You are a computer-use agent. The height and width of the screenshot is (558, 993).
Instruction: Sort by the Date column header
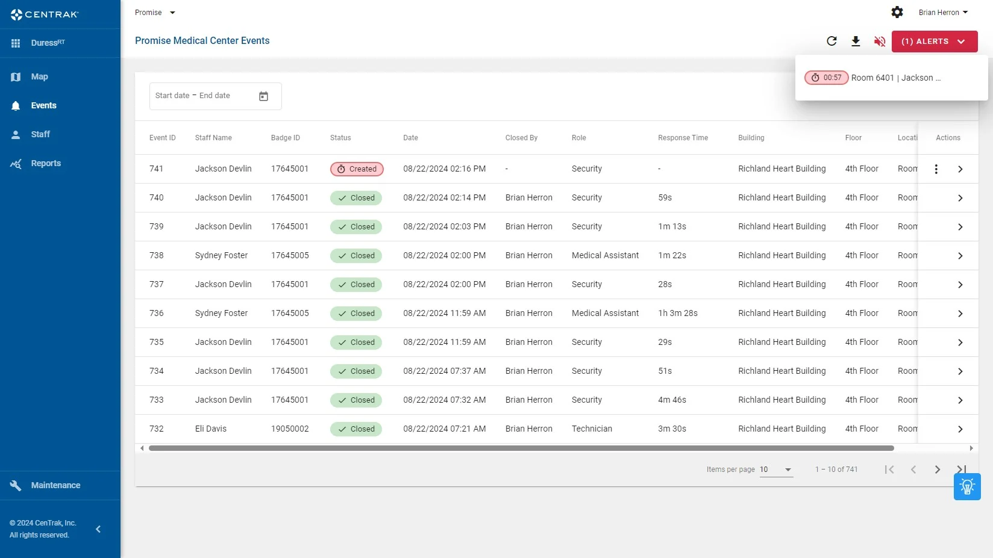[x=410, y=138]
